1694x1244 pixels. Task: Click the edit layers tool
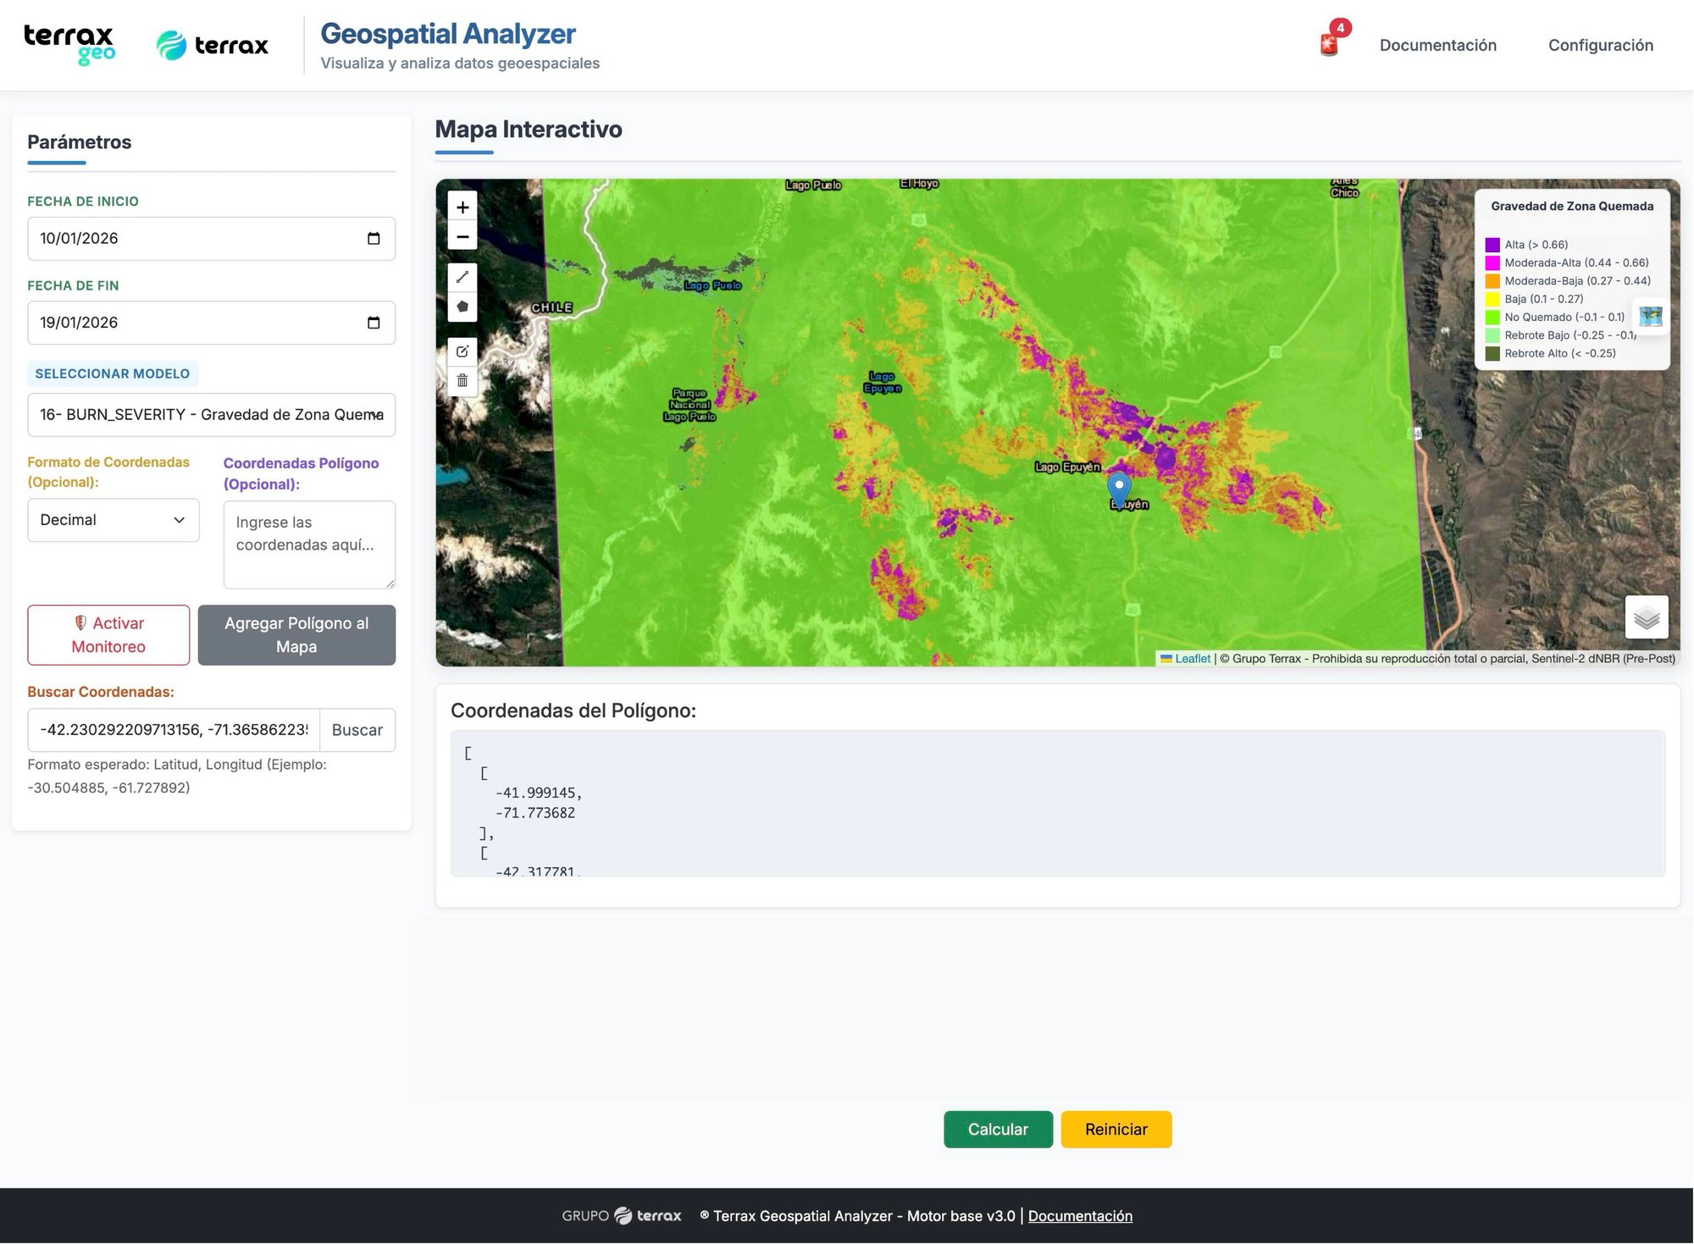(x=462, y=351)
